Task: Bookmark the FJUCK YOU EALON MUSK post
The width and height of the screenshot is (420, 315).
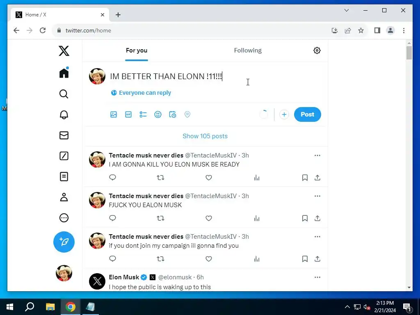Action: [x=305, y=218]
